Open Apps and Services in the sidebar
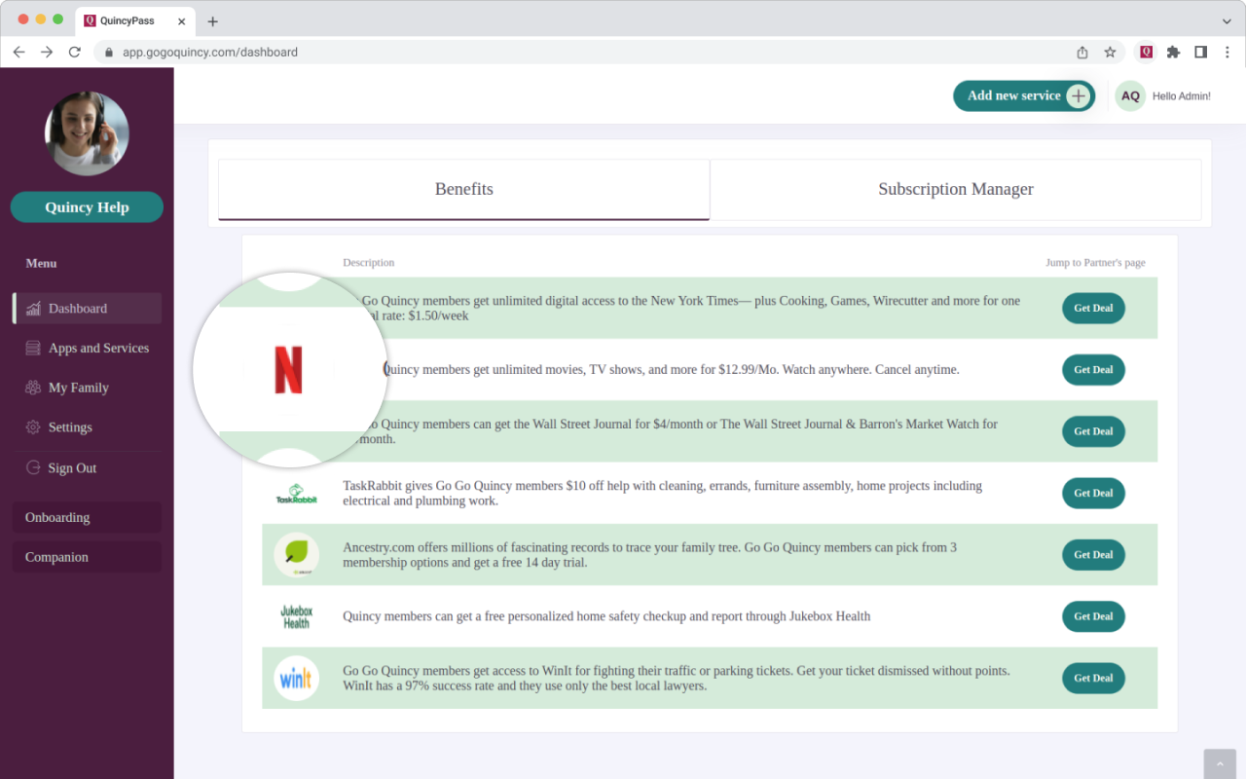The width and height of the screenshot is (1246, 779). [87, 349]
